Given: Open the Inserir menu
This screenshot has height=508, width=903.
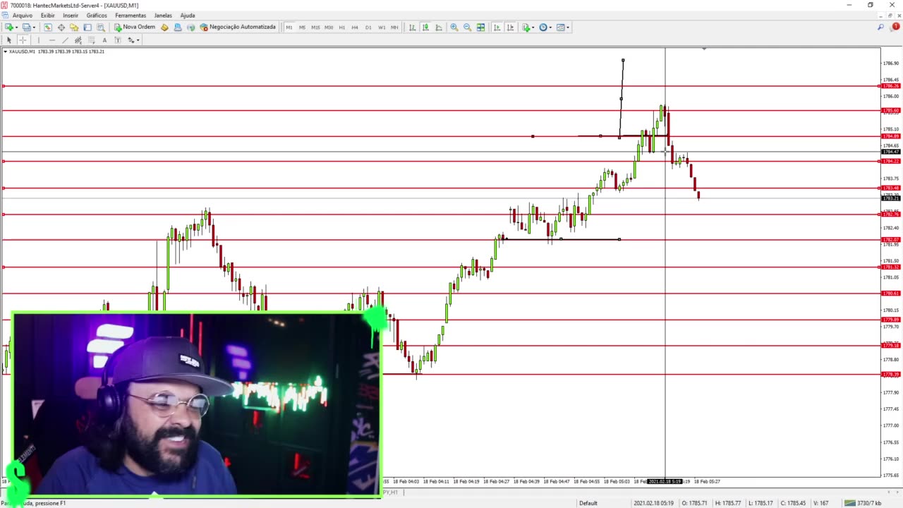Looking at the screenshot, I should pyautogui.click(x=71, y=16).
